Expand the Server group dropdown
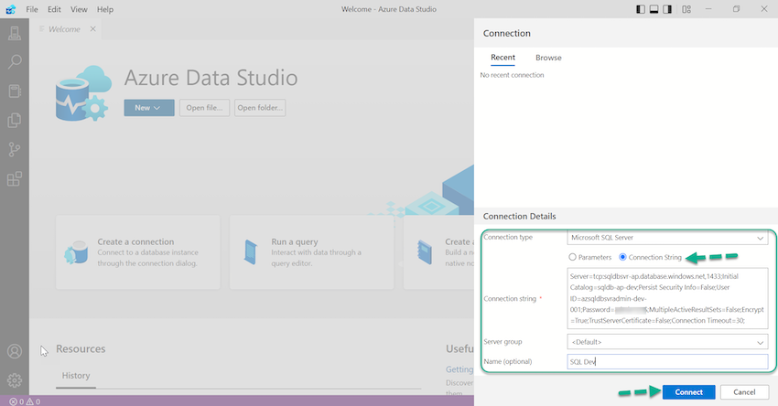Viewport: 778px width, 406px height. [x=666, y=341]
